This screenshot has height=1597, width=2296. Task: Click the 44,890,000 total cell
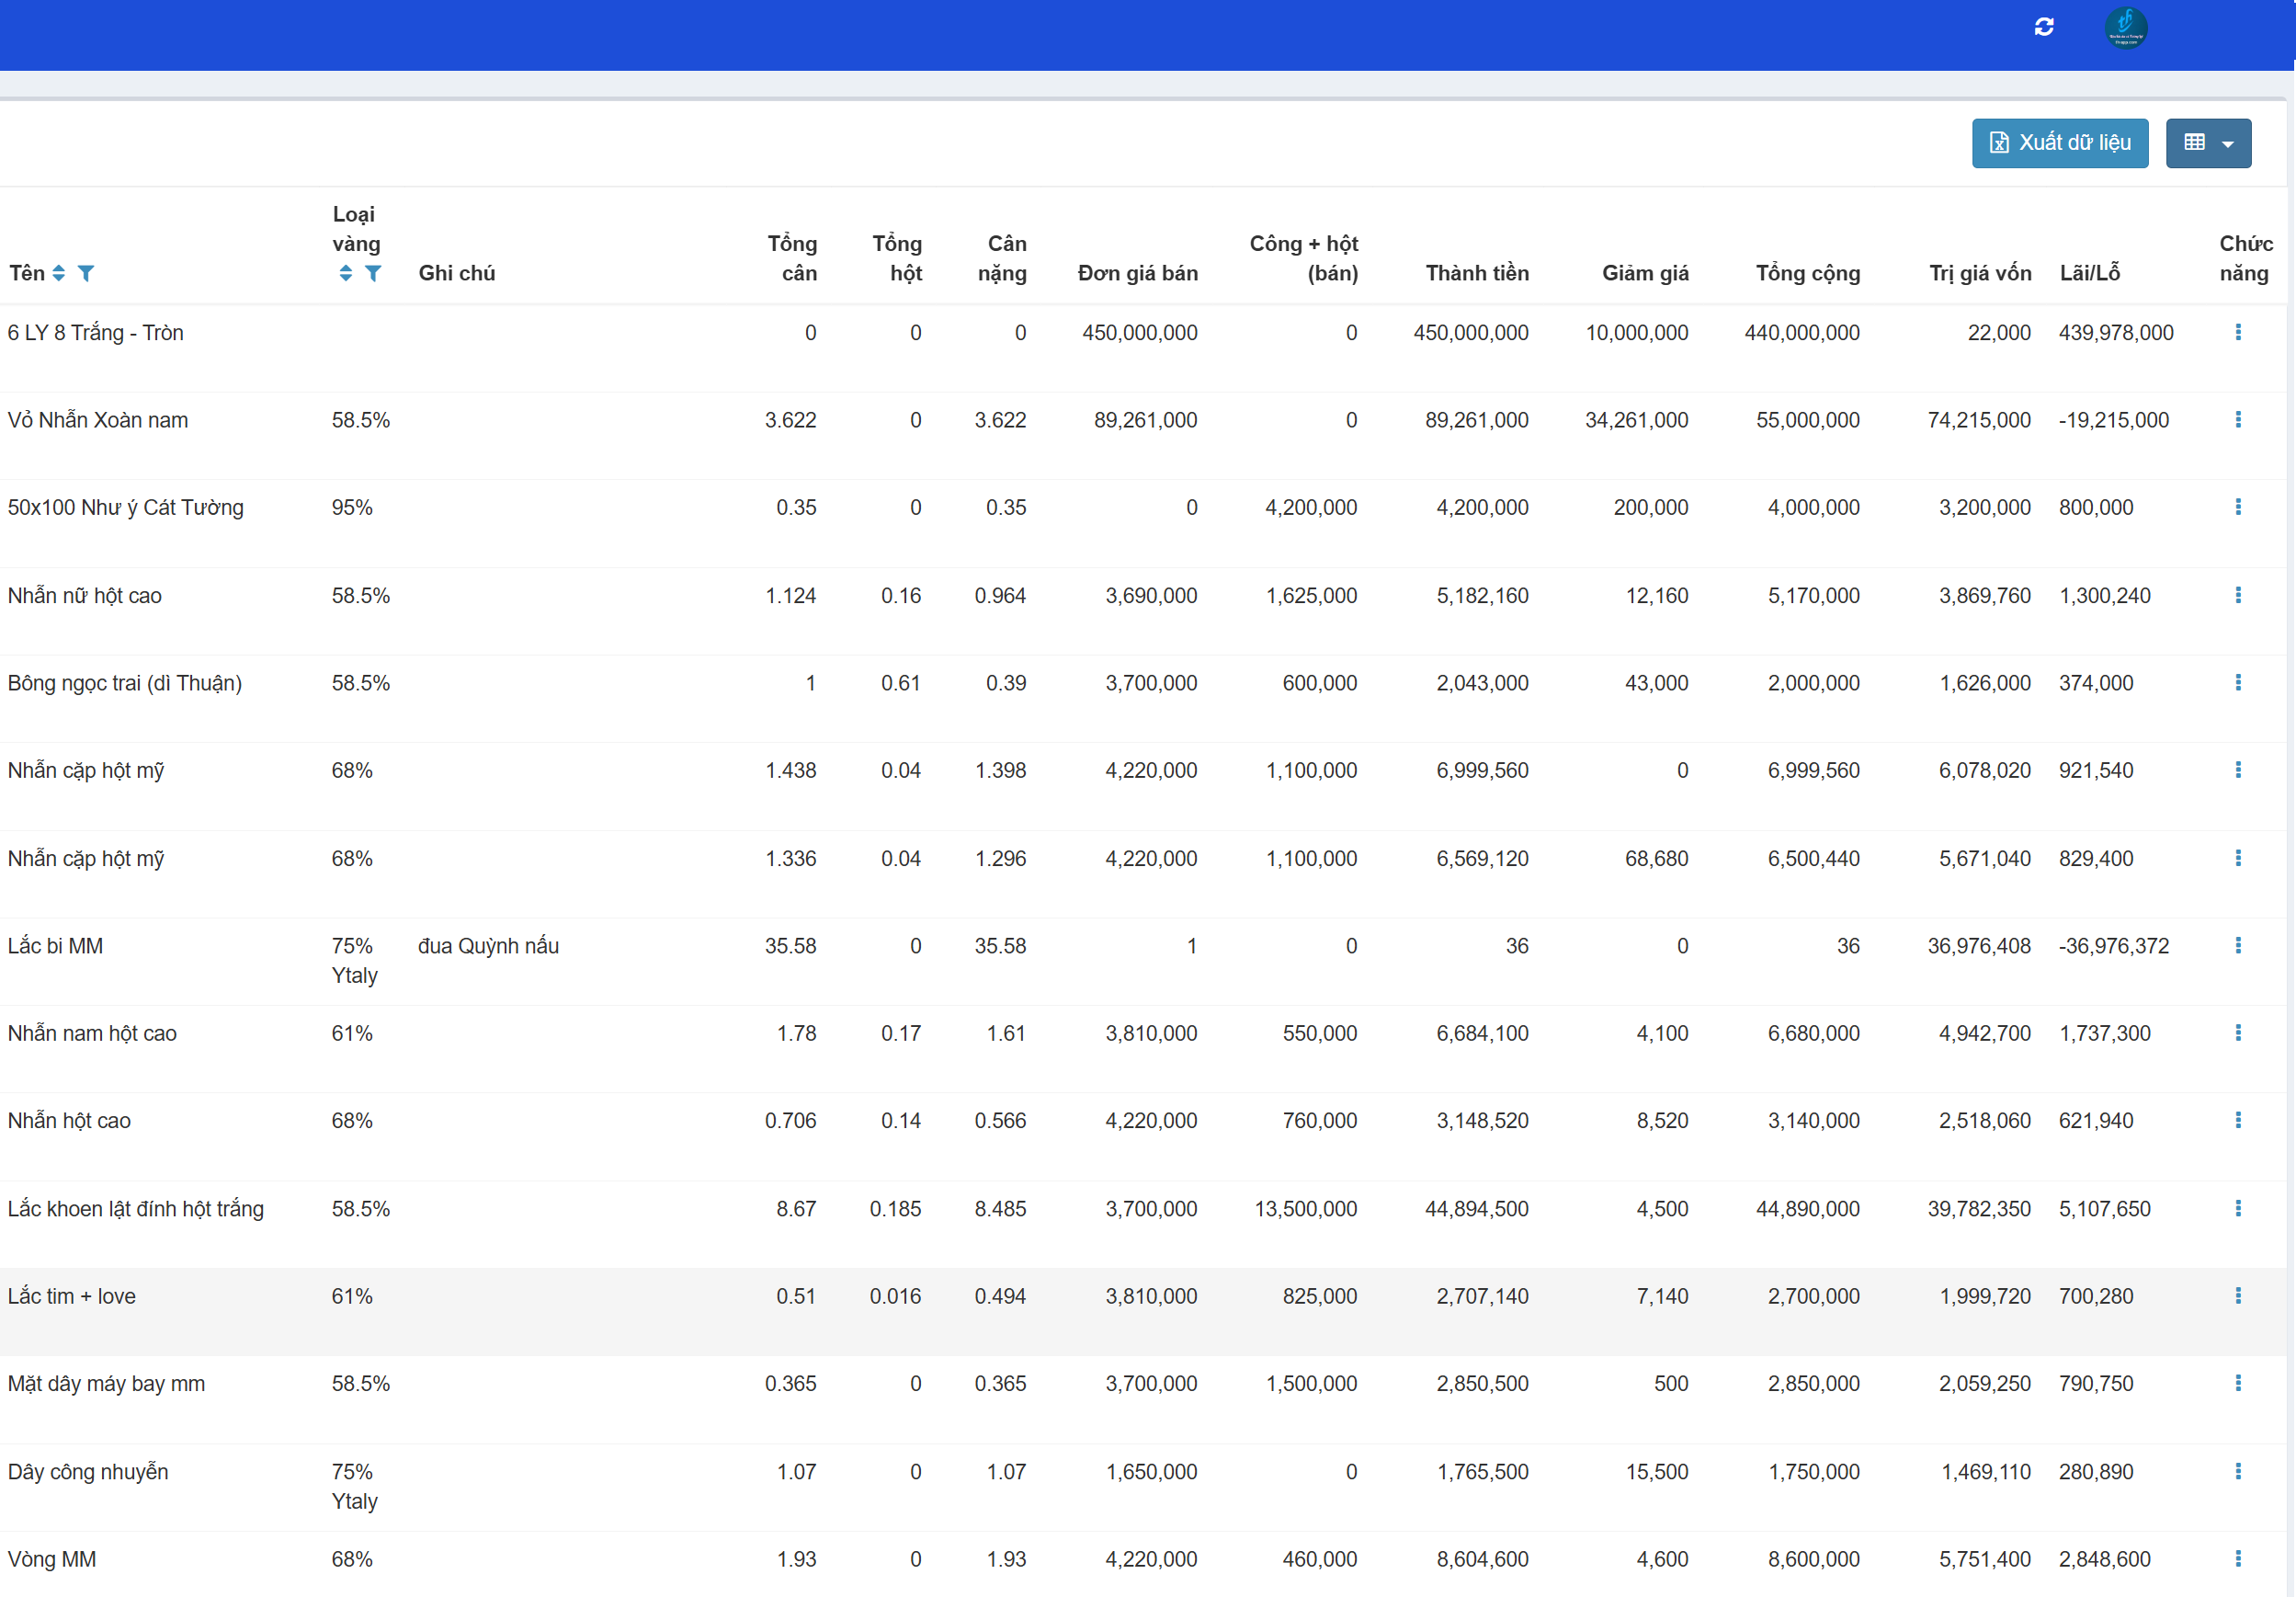click(x=1808, y=1209)
